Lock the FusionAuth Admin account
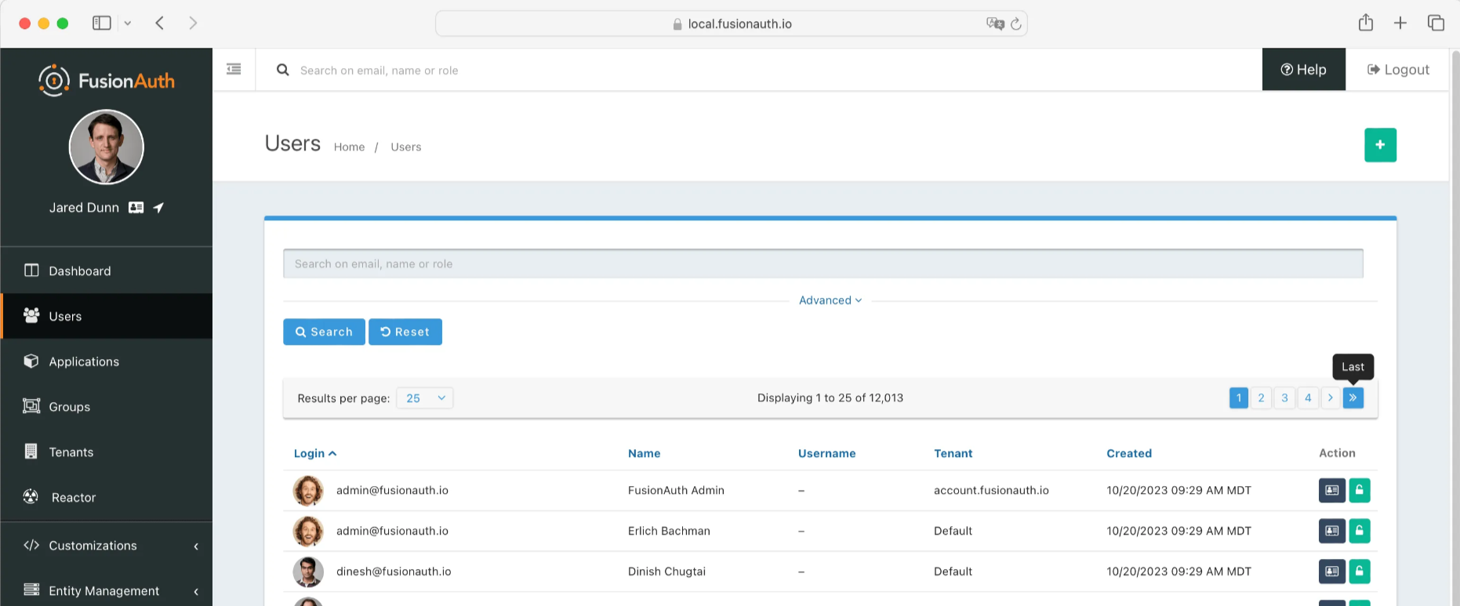Screen dimensions: 1460x606 point(1360,490)
